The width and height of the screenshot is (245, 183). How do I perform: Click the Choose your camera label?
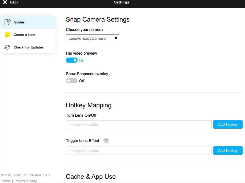[84, 30]
